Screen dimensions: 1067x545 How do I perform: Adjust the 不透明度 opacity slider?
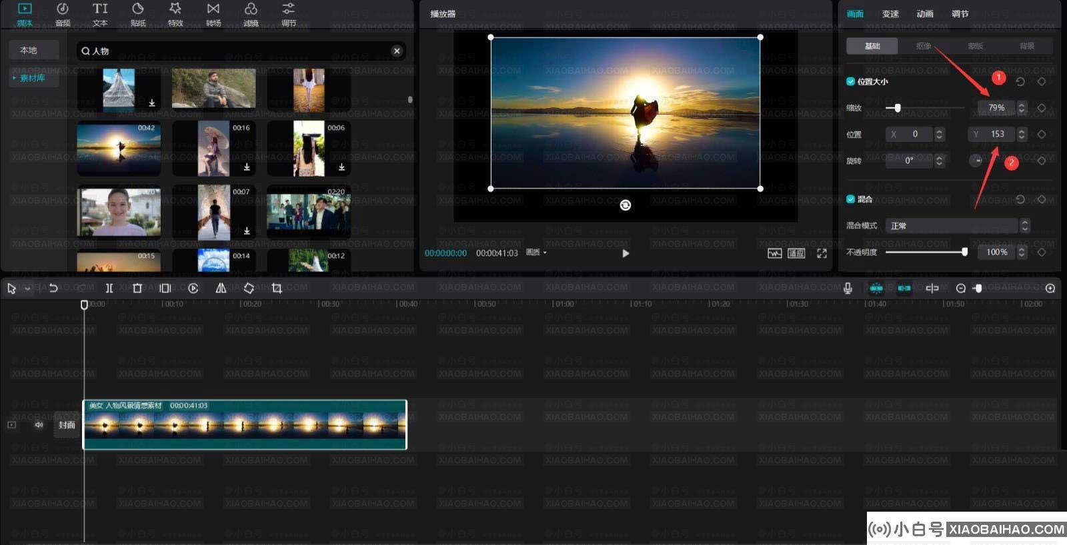pyautogui.click(x=926, y=252)
